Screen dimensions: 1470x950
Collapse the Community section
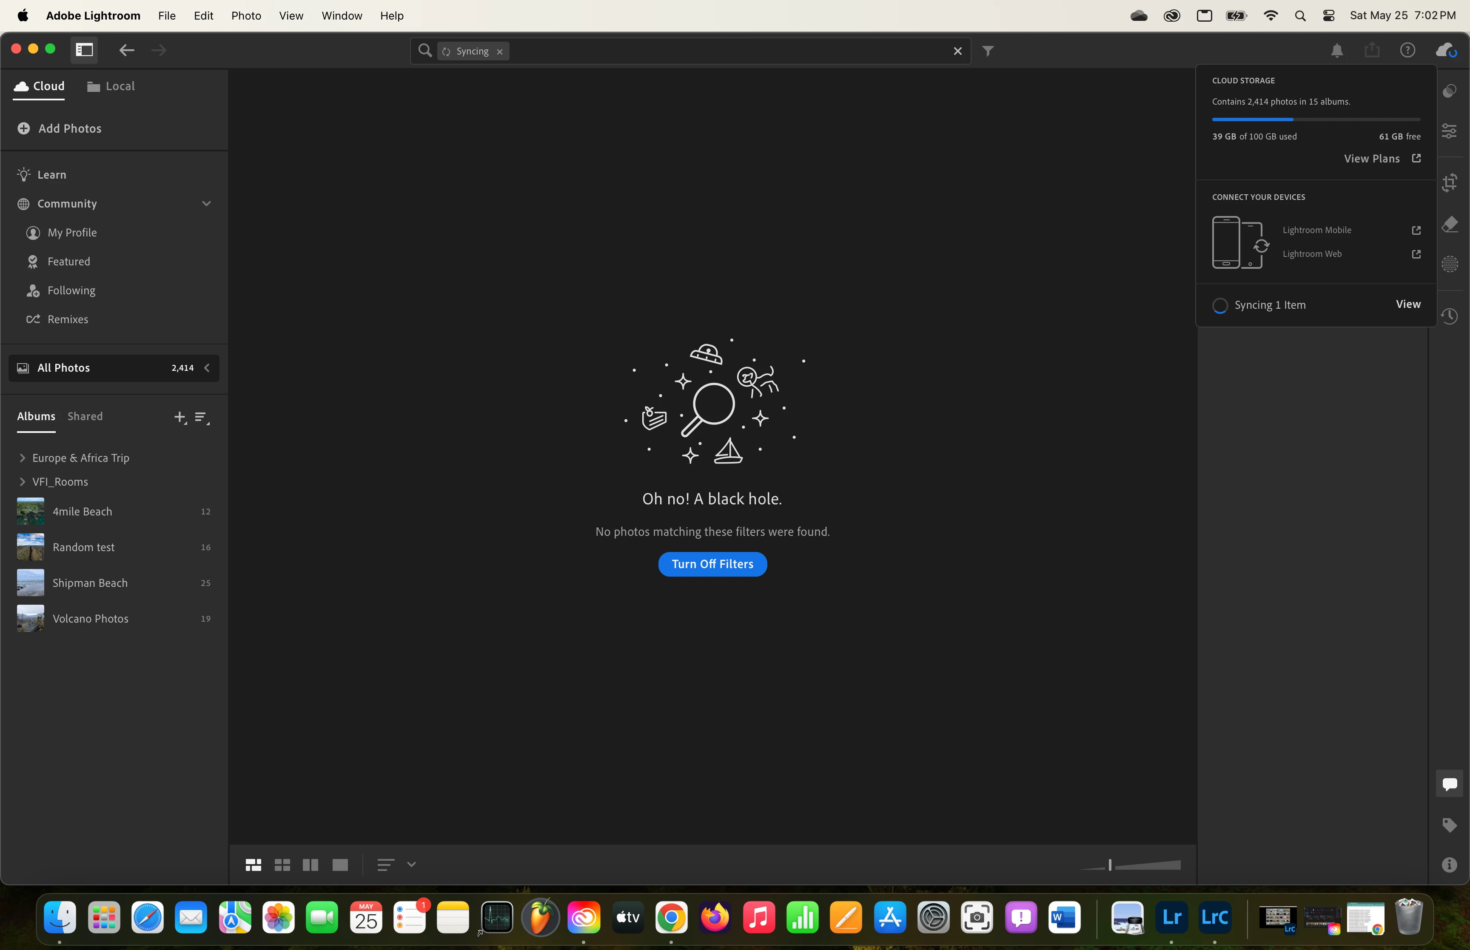click(x=206, y=204)
